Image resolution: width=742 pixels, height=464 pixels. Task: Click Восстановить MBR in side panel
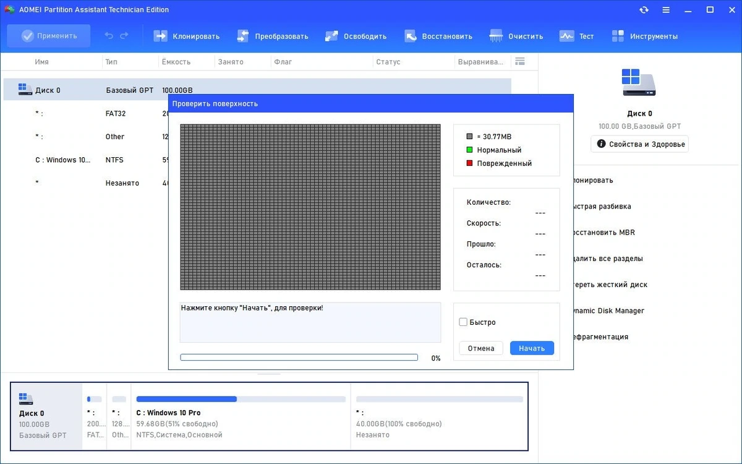(603, 233)
